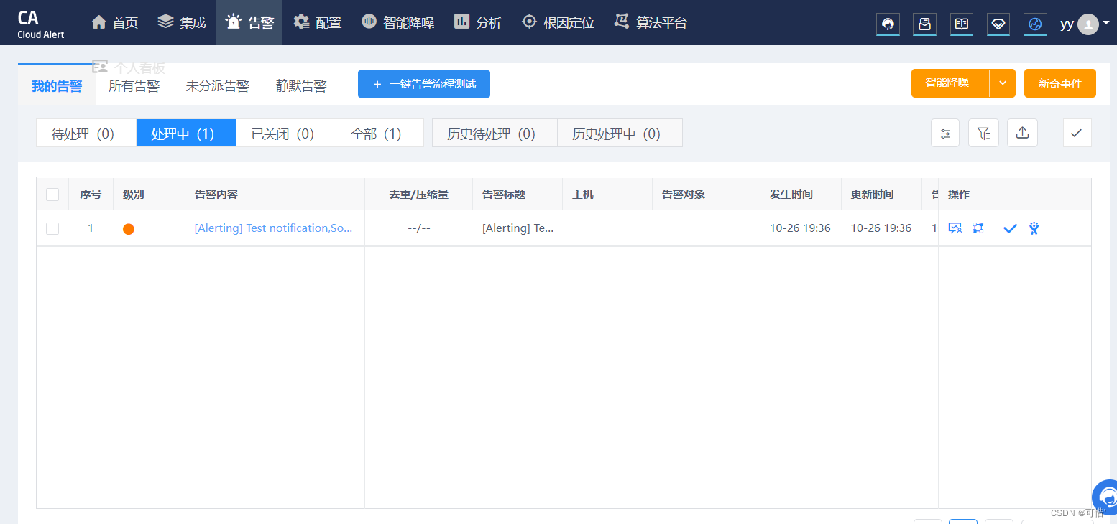Click the yy user avatar

(x=1088, y=24)
